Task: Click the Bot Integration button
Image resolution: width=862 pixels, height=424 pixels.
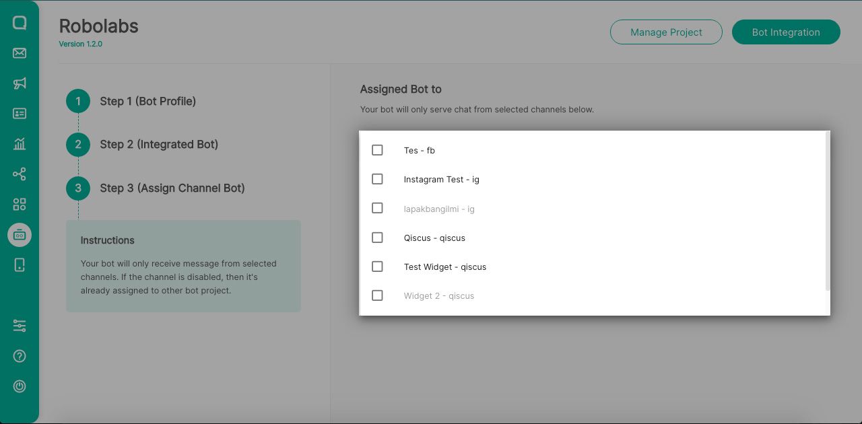Action: pyautogui.click(x=786, y=32)
